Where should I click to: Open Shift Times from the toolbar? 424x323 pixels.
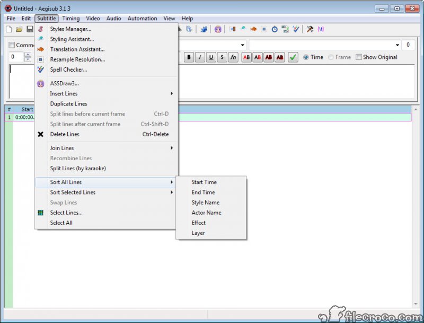pos(232,29)
